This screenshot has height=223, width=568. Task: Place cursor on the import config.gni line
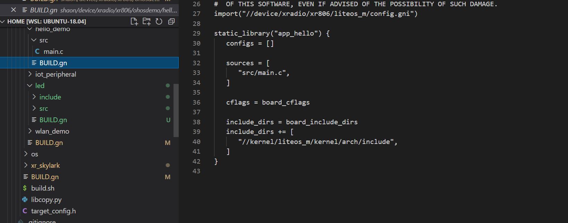316,14
